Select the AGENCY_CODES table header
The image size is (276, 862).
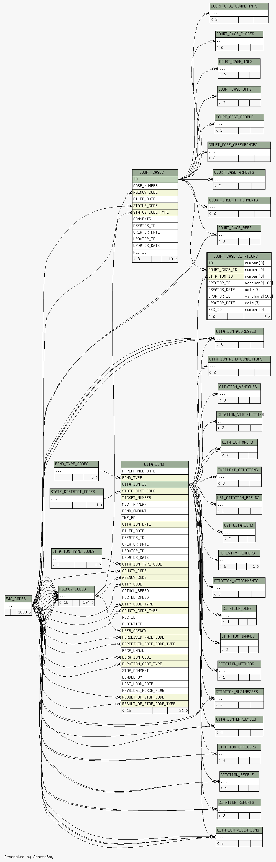click(x=76, y=589)
